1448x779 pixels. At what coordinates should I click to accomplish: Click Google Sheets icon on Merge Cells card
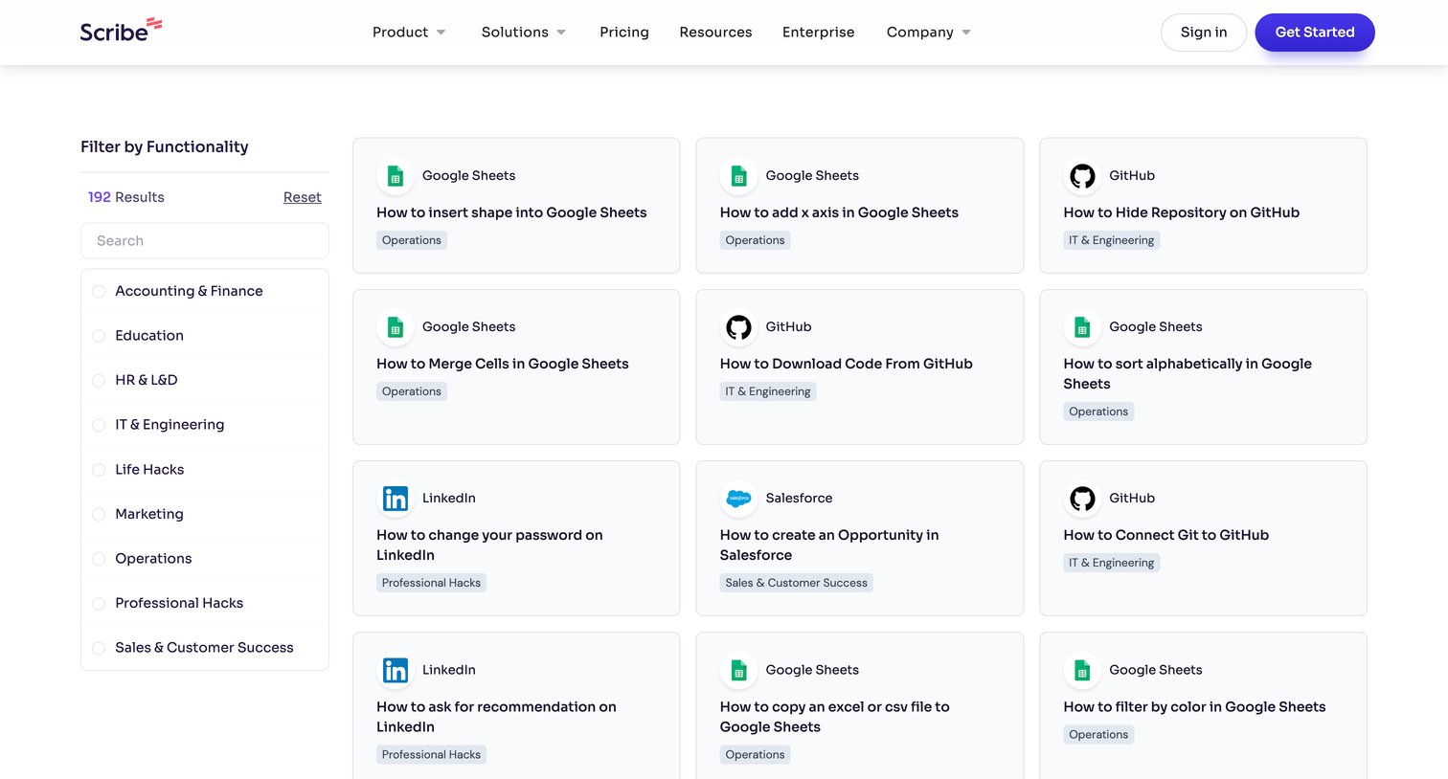click(x=395, y=327)
